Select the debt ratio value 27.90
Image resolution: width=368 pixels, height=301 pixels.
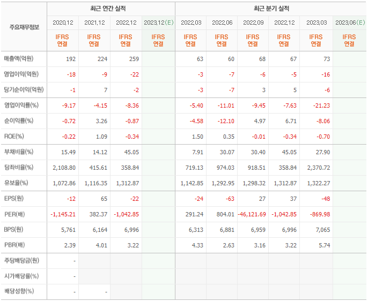point(323,152)
